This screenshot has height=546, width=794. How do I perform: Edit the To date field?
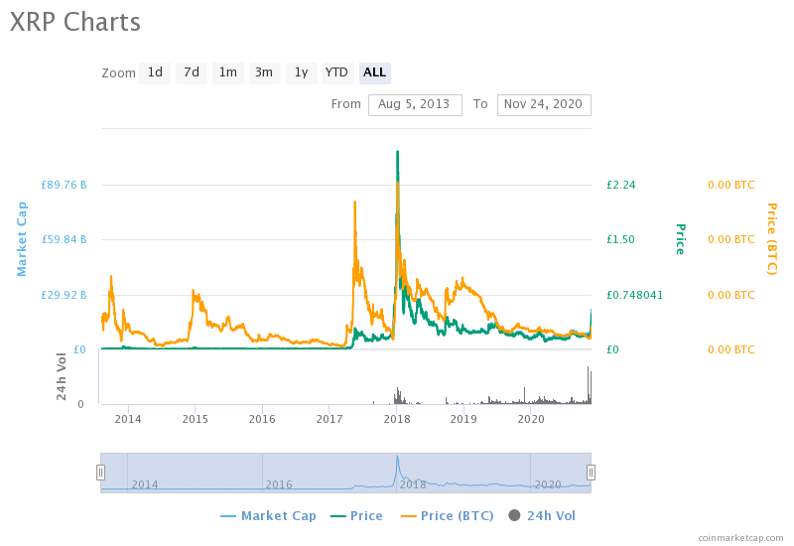click(544, 105)
